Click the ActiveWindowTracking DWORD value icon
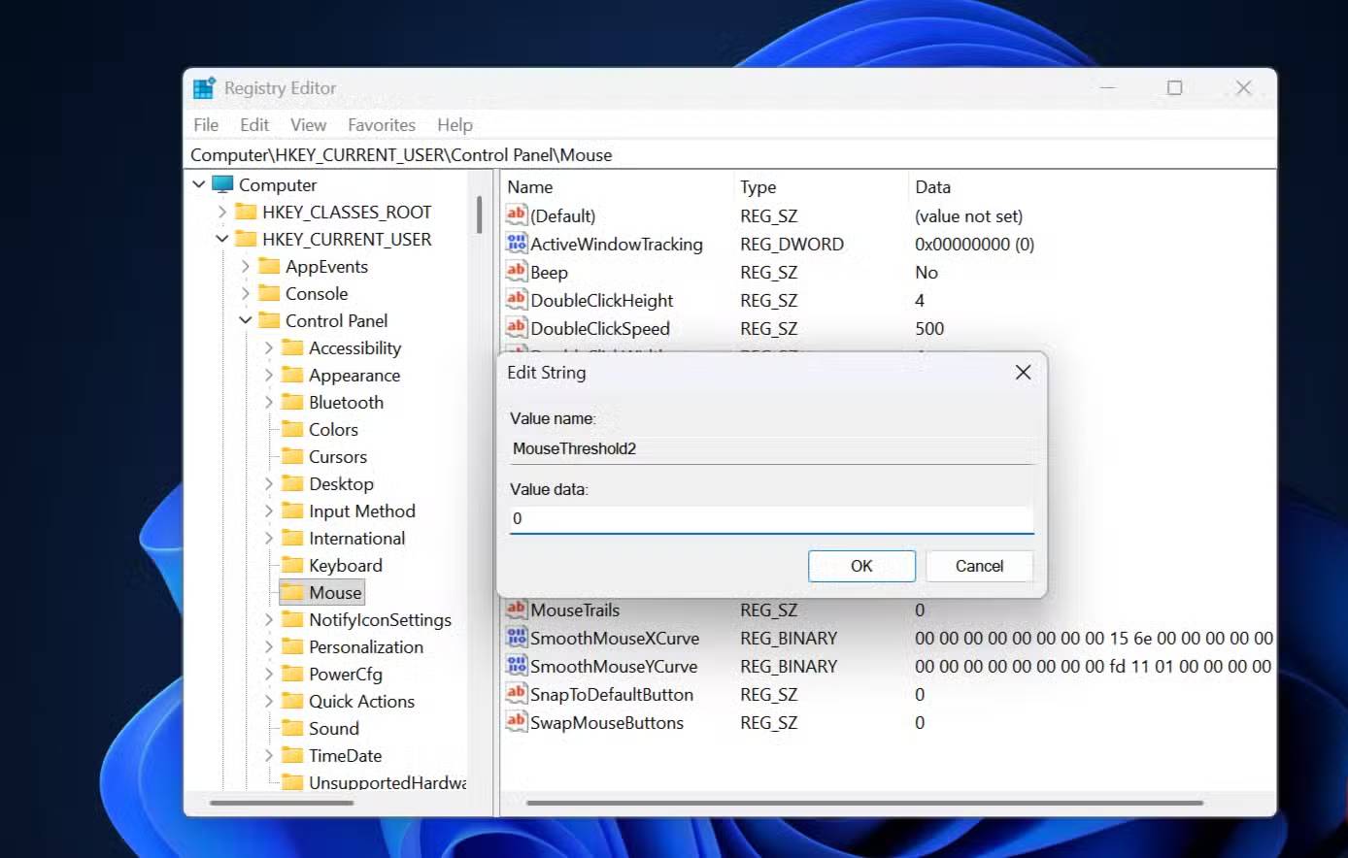 516,244
